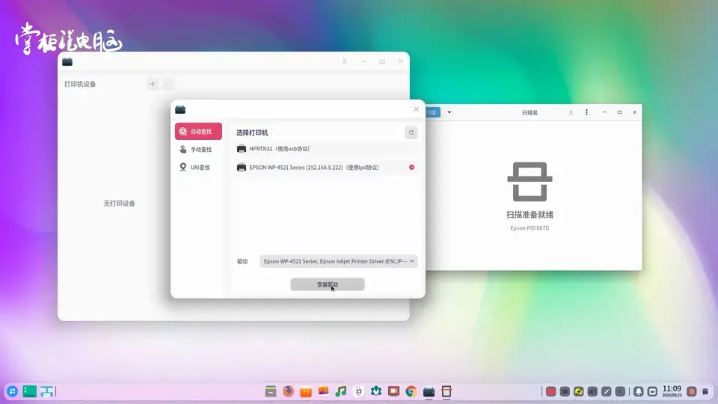This screenshot has height=404, width=718.
Task: Click the 安装驱动 install driver button
Action: click(x=327, y=284)
